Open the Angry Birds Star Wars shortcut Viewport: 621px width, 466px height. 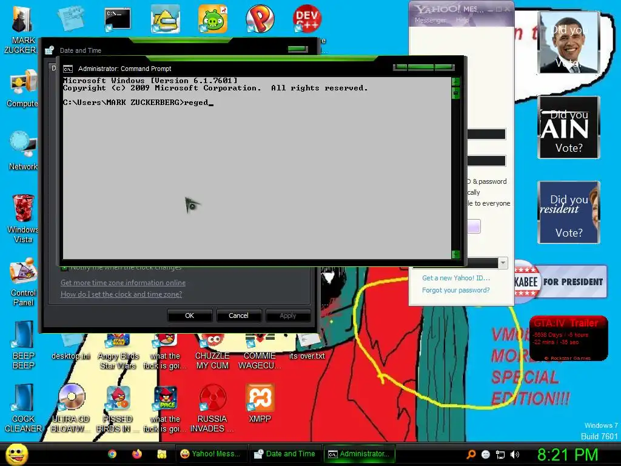tap(118, 341)
